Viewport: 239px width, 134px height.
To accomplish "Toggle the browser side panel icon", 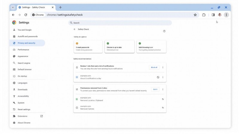I will click(x=213, y=15).
